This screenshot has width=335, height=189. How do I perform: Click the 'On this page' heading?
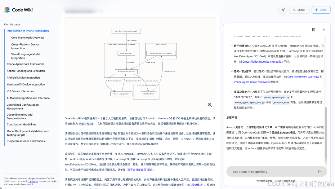click(12, 24)
